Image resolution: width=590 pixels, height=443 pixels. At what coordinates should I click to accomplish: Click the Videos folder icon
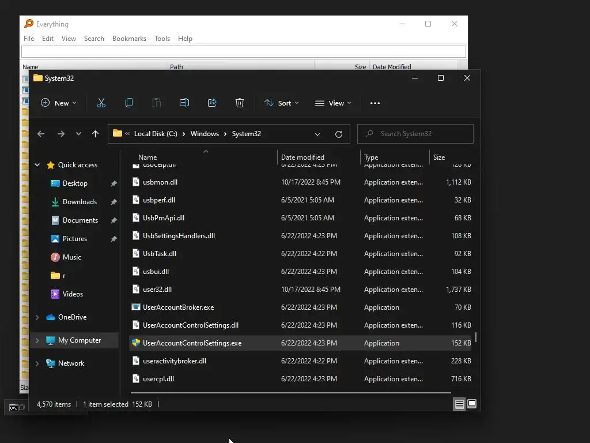coord(55,294)
